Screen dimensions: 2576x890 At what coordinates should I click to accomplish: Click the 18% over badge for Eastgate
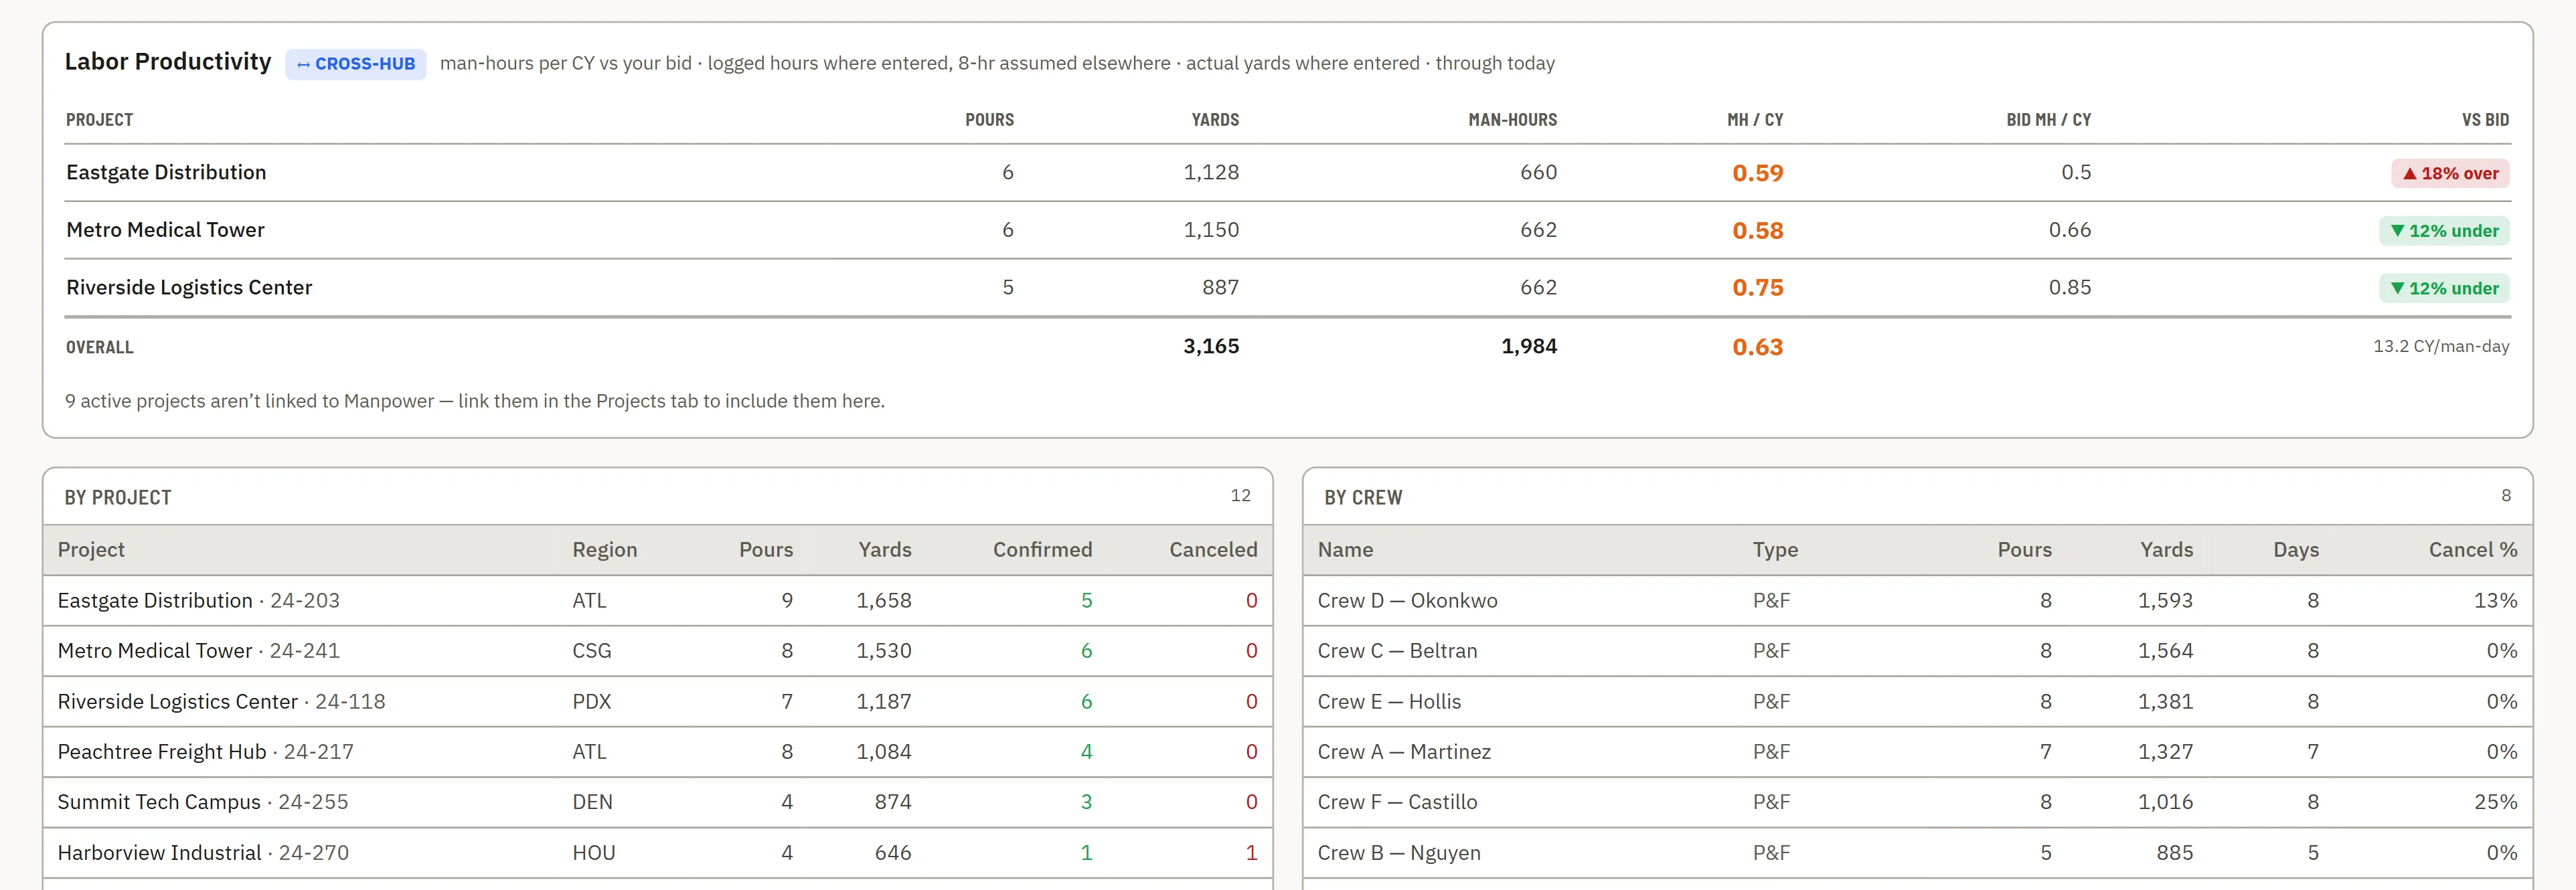coord(2449,173)
